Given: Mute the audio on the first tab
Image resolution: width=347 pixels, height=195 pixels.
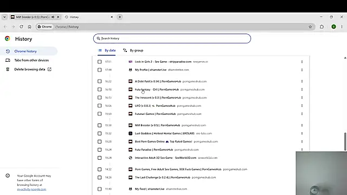Looking at the screenshot, I should point(53,17).
